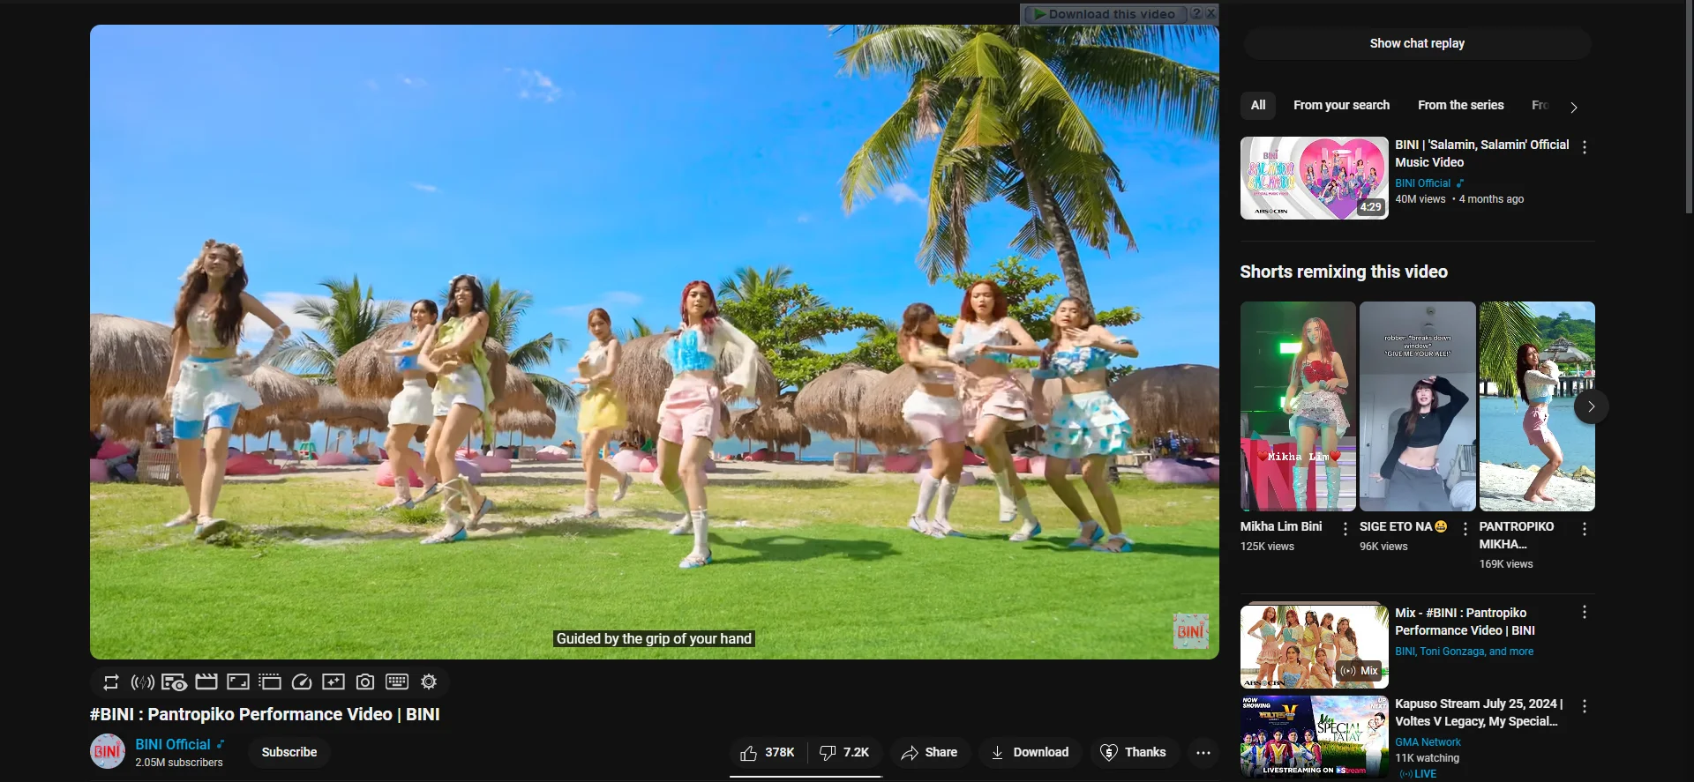
Task: Select From the series chip
Action: pyautogui.click(x=1461, y=105)
